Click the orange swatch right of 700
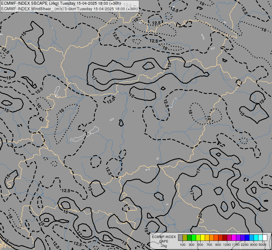This screenshot has height=250, width=272. coord(212,238)
